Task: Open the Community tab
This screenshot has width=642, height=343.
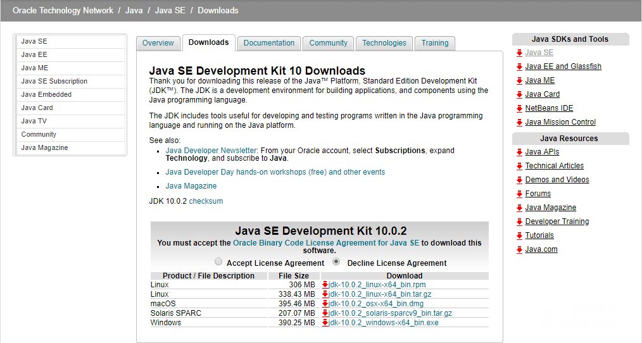Action: click(x=328, y=43)
